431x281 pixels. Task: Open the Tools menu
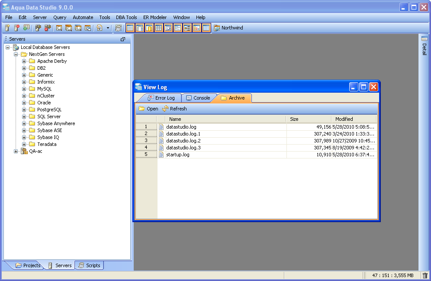(105, 17)
